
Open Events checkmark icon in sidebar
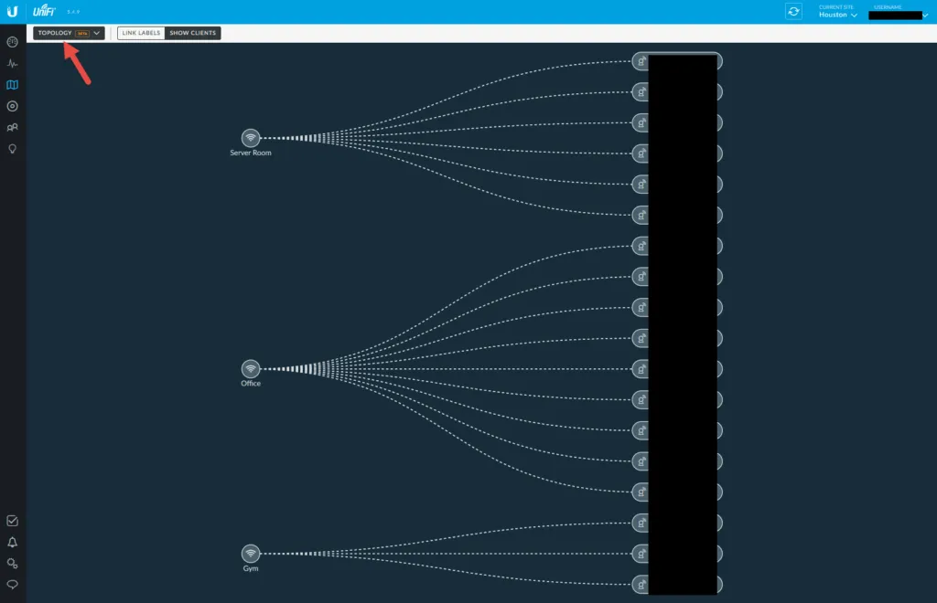(x=13, y=521)
